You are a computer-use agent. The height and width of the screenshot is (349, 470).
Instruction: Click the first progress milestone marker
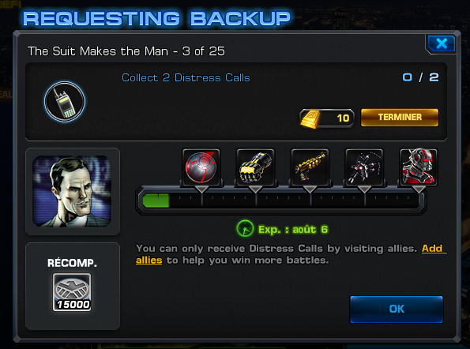(x=201, y=190)
